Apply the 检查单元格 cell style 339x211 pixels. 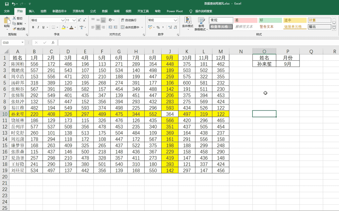(221, 27)
